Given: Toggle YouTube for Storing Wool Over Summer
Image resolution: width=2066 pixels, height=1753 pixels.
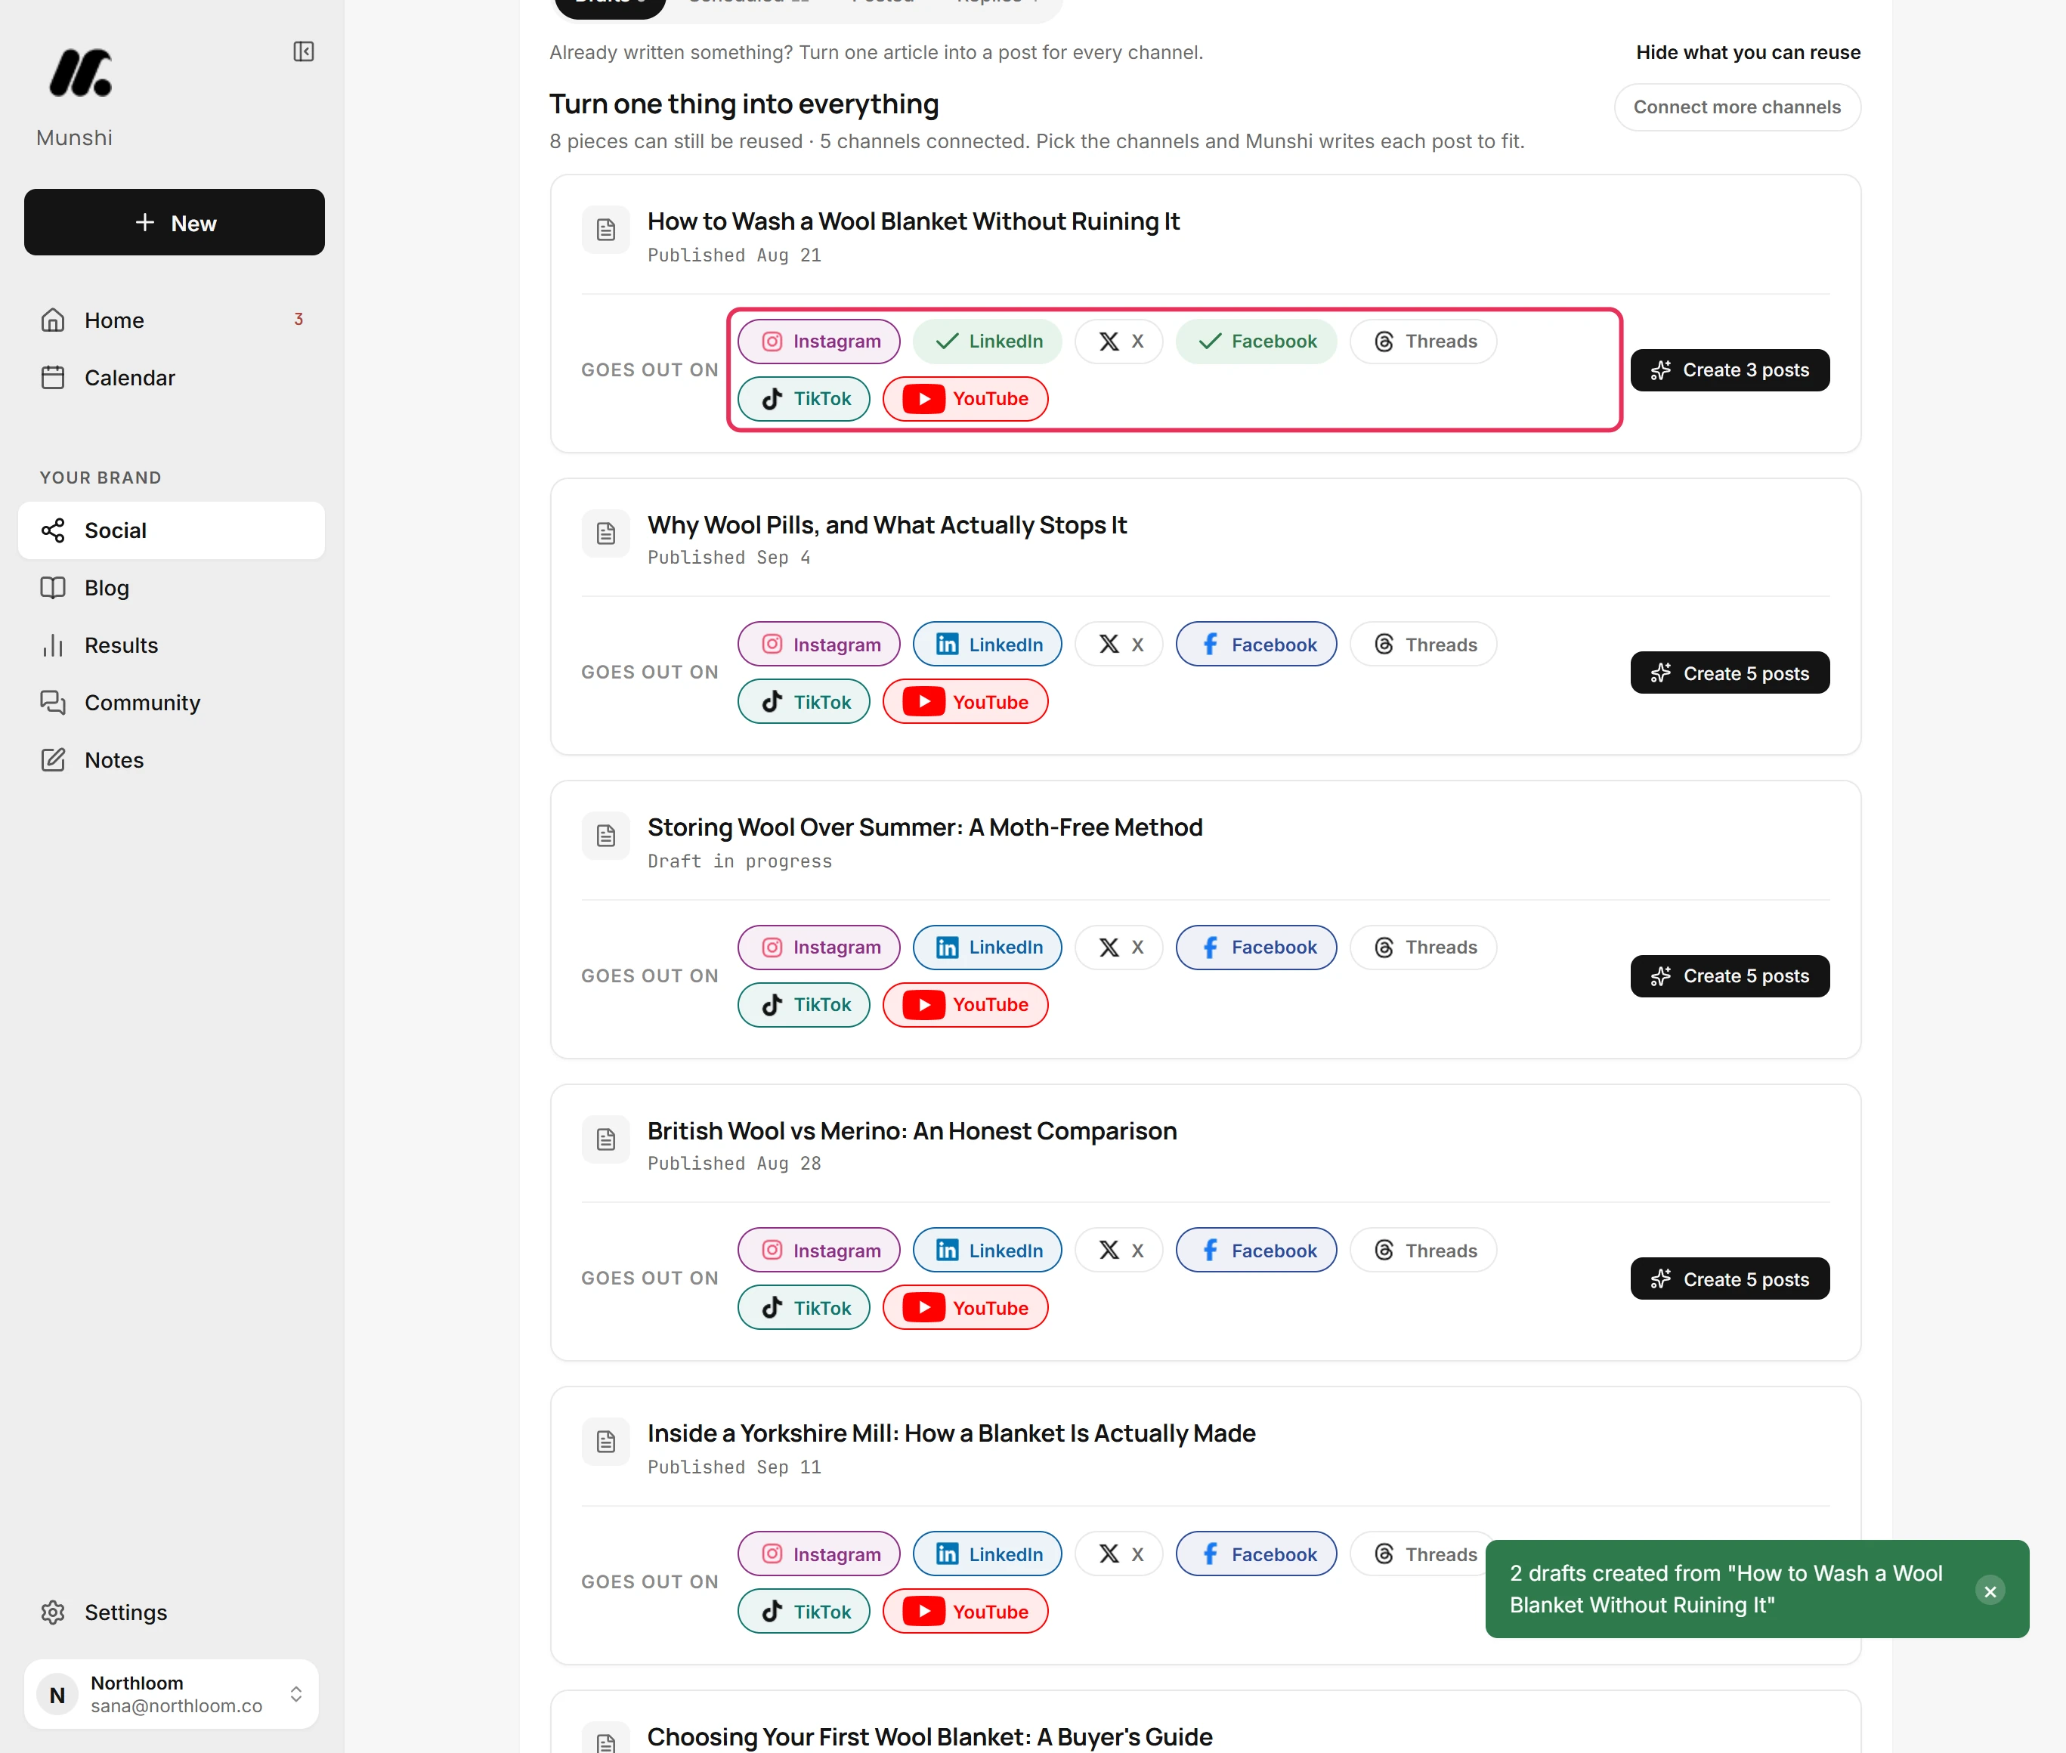Looking at the screenshot, I should click(x=965, y=1005).
